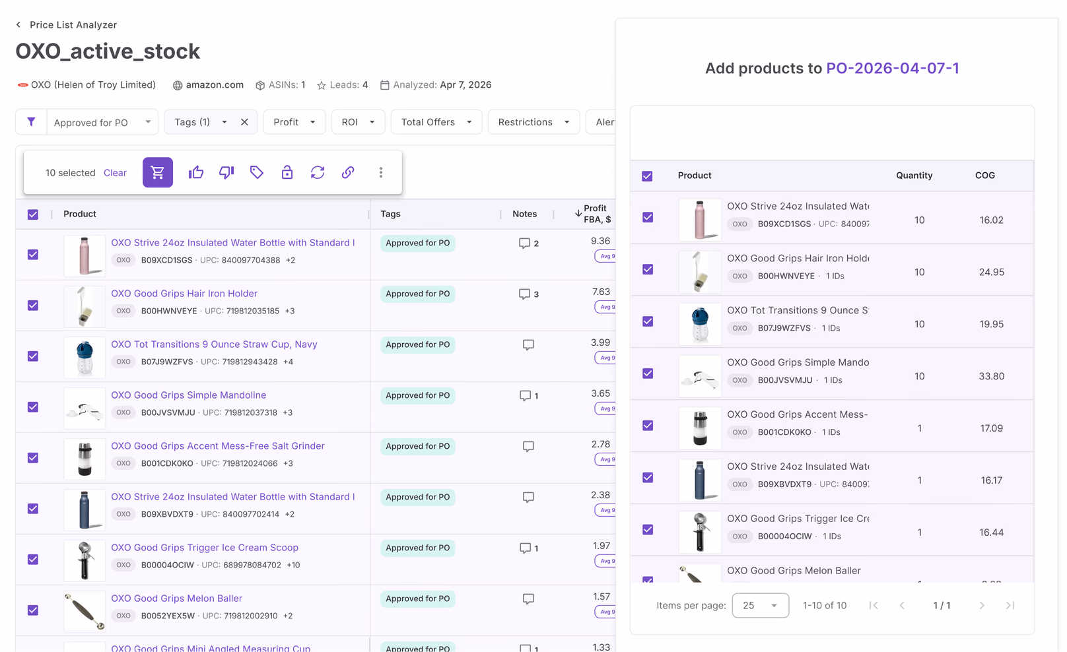Open OXO Good Grips Hair Iron Holder link

click(x=184, y=294)
